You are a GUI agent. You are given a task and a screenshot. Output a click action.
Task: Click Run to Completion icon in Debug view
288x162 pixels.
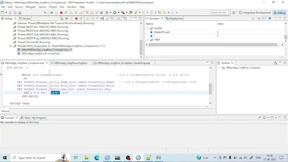[102, 18]
